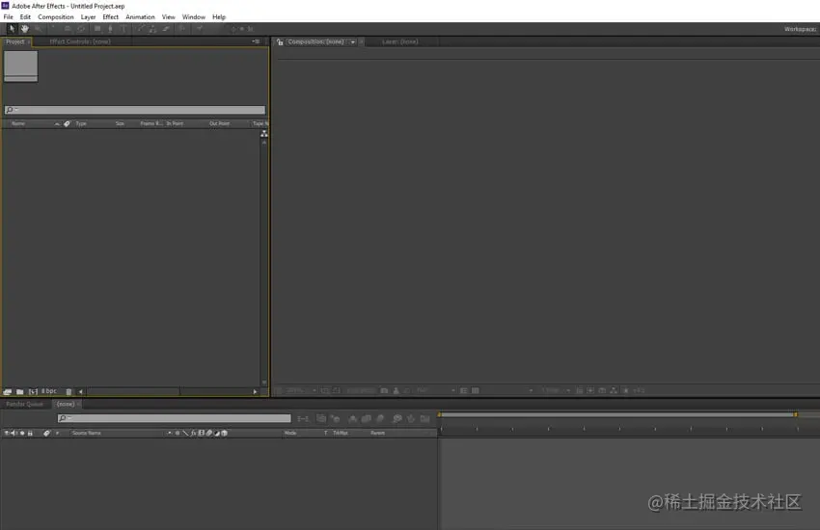Switch to the Project tab

click(x=15, y=41)
